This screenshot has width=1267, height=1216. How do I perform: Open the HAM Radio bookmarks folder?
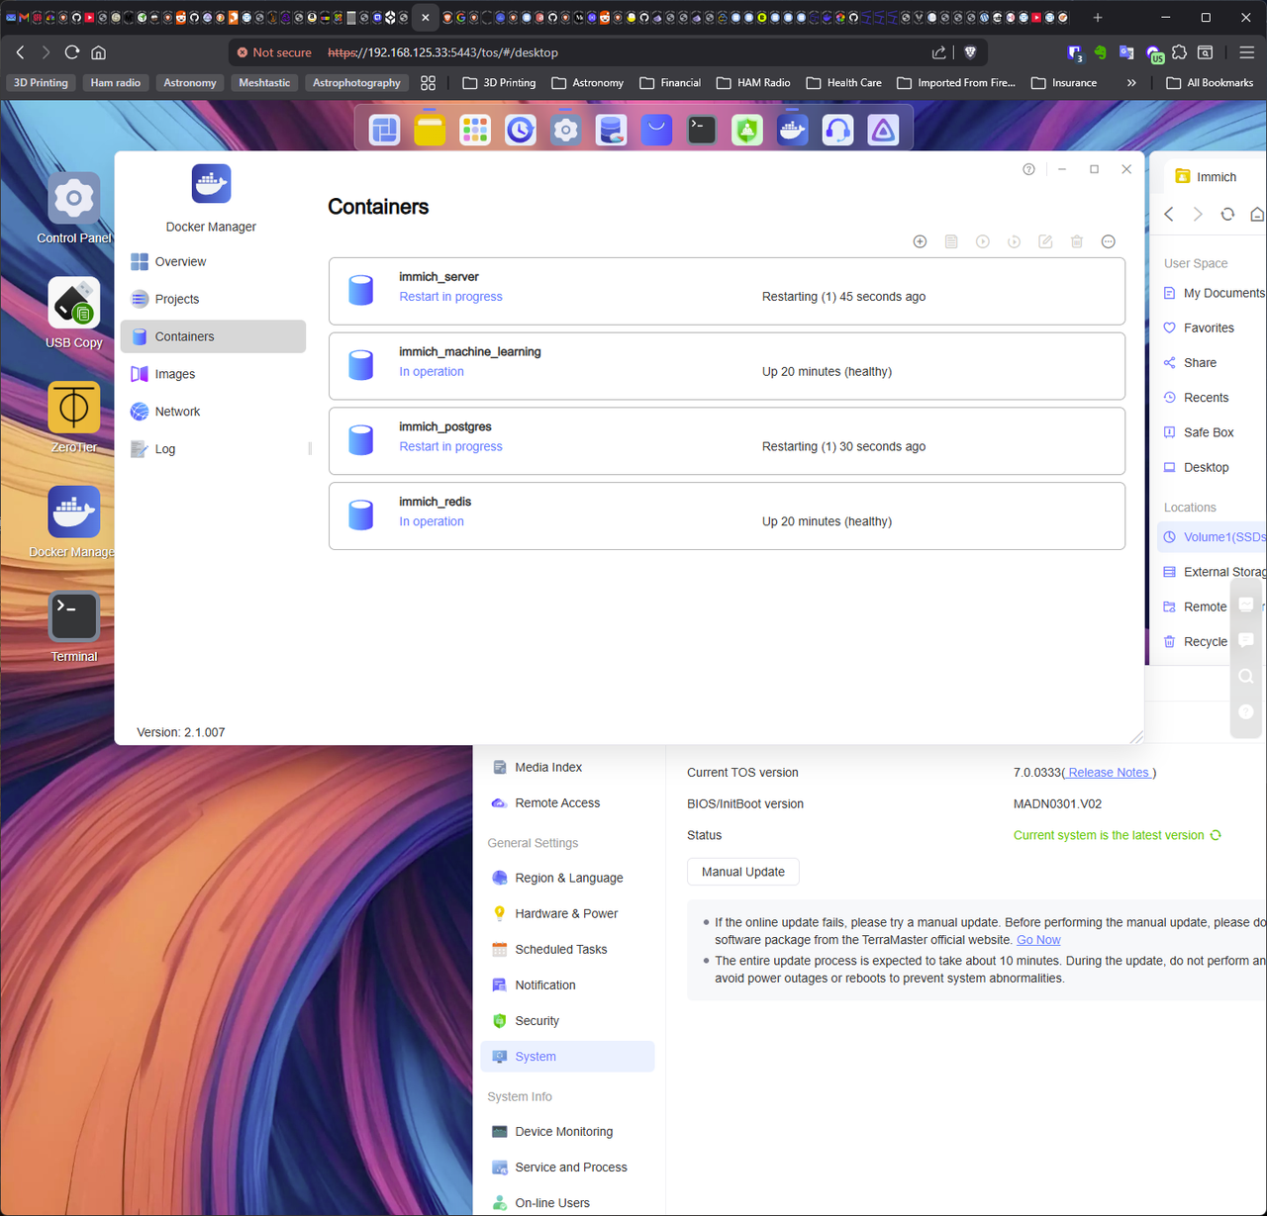[x=753, y=83]
